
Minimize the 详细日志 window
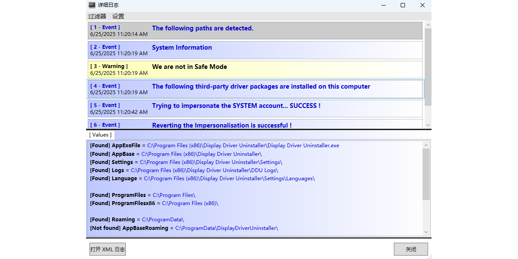(x=383, y=5)
